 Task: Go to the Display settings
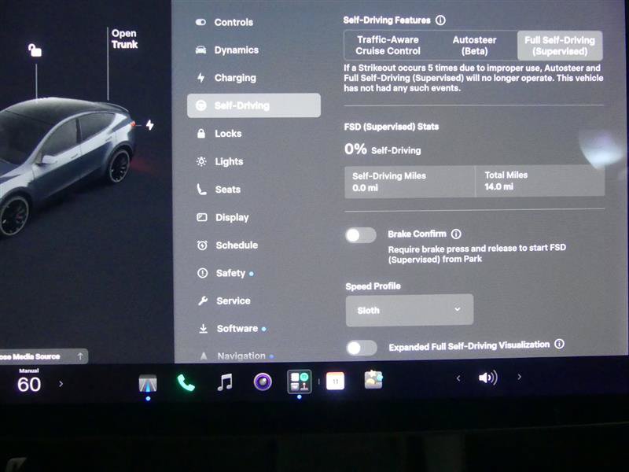pos(232,218)
